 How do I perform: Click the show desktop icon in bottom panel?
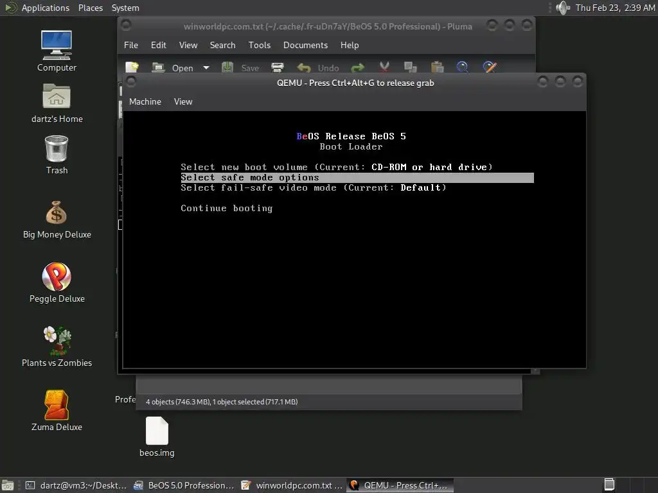coord(8,485)
